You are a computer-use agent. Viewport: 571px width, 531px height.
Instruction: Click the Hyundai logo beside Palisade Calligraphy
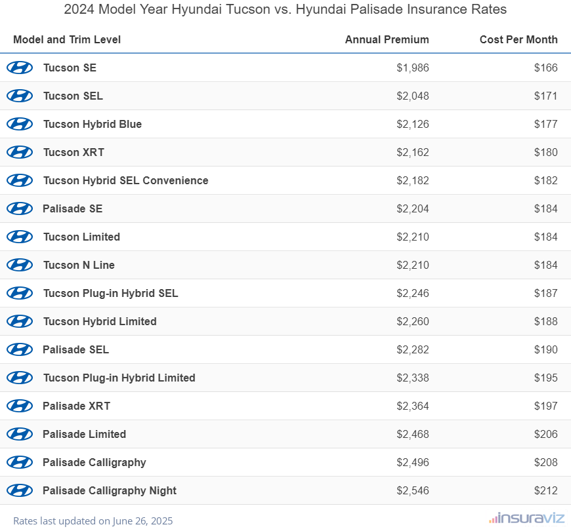pos(20,462)
